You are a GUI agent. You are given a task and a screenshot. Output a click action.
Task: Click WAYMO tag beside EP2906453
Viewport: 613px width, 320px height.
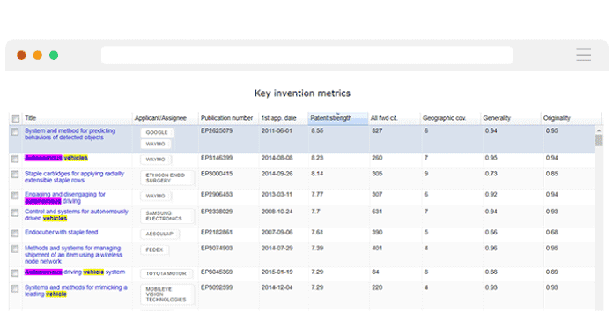click(156, 196)
